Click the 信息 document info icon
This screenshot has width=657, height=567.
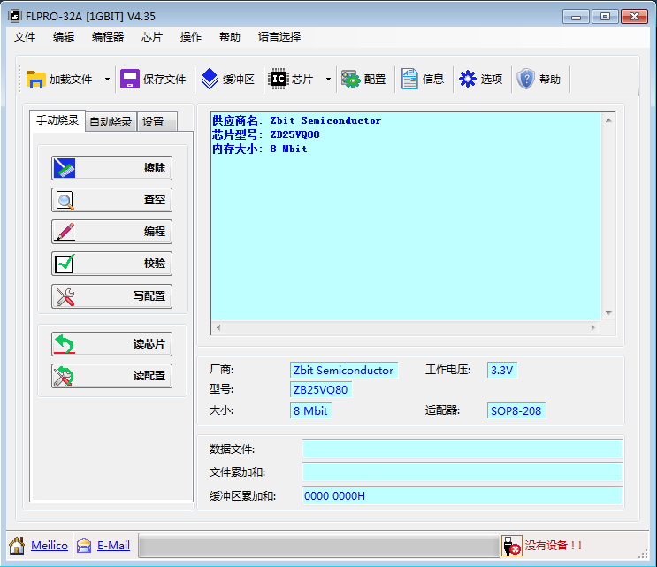(409, 79)
